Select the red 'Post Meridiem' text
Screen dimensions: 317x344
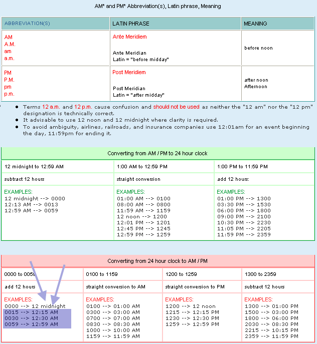click(129, 72)
